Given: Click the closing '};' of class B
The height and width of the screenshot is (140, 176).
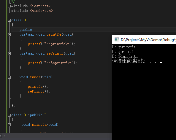Looking at the screenshot, I should point(13,106).
